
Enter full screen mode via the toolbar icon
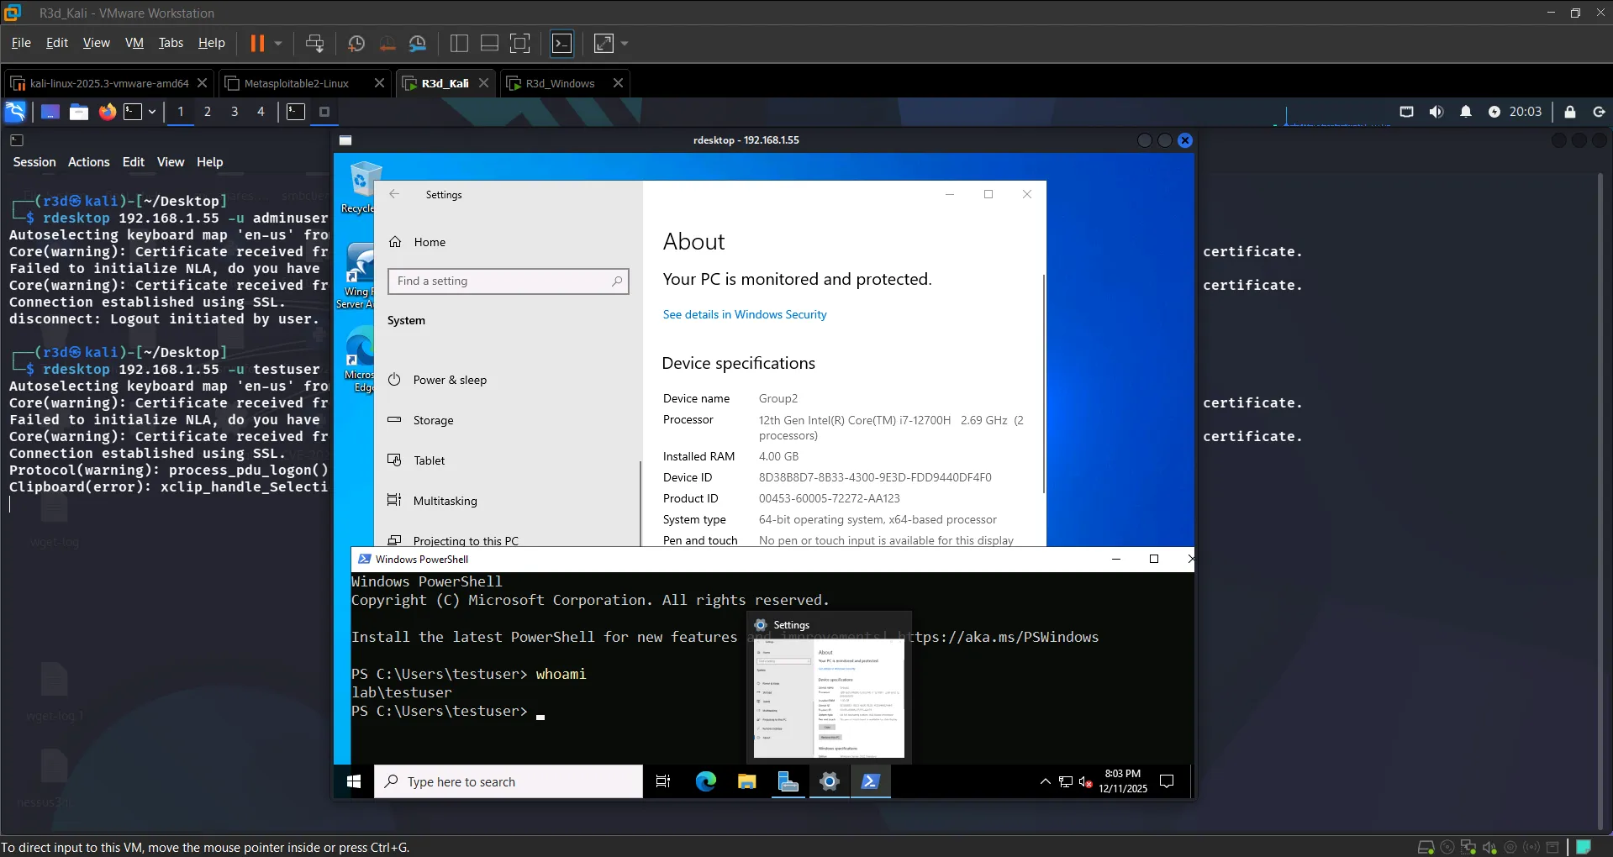[520, 44]
